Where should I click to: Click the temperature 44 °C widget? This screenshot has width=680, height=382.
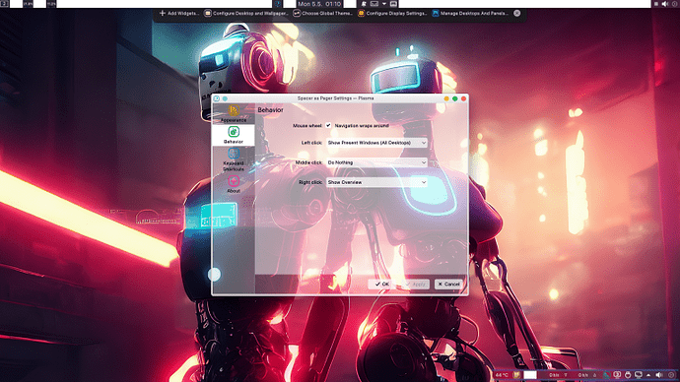pos(502,375)
